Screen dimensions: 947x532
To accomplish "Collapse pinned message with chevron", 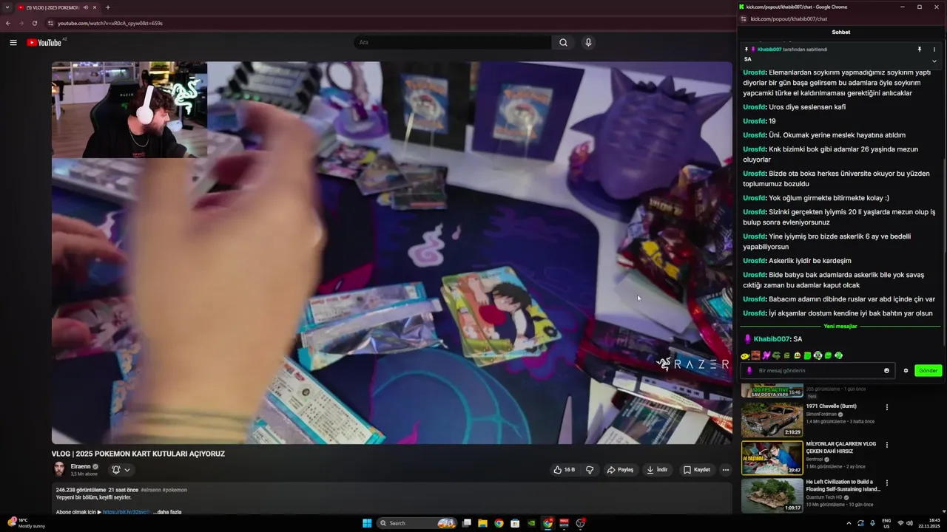I will pyautogui.click(x=934, y=61).
